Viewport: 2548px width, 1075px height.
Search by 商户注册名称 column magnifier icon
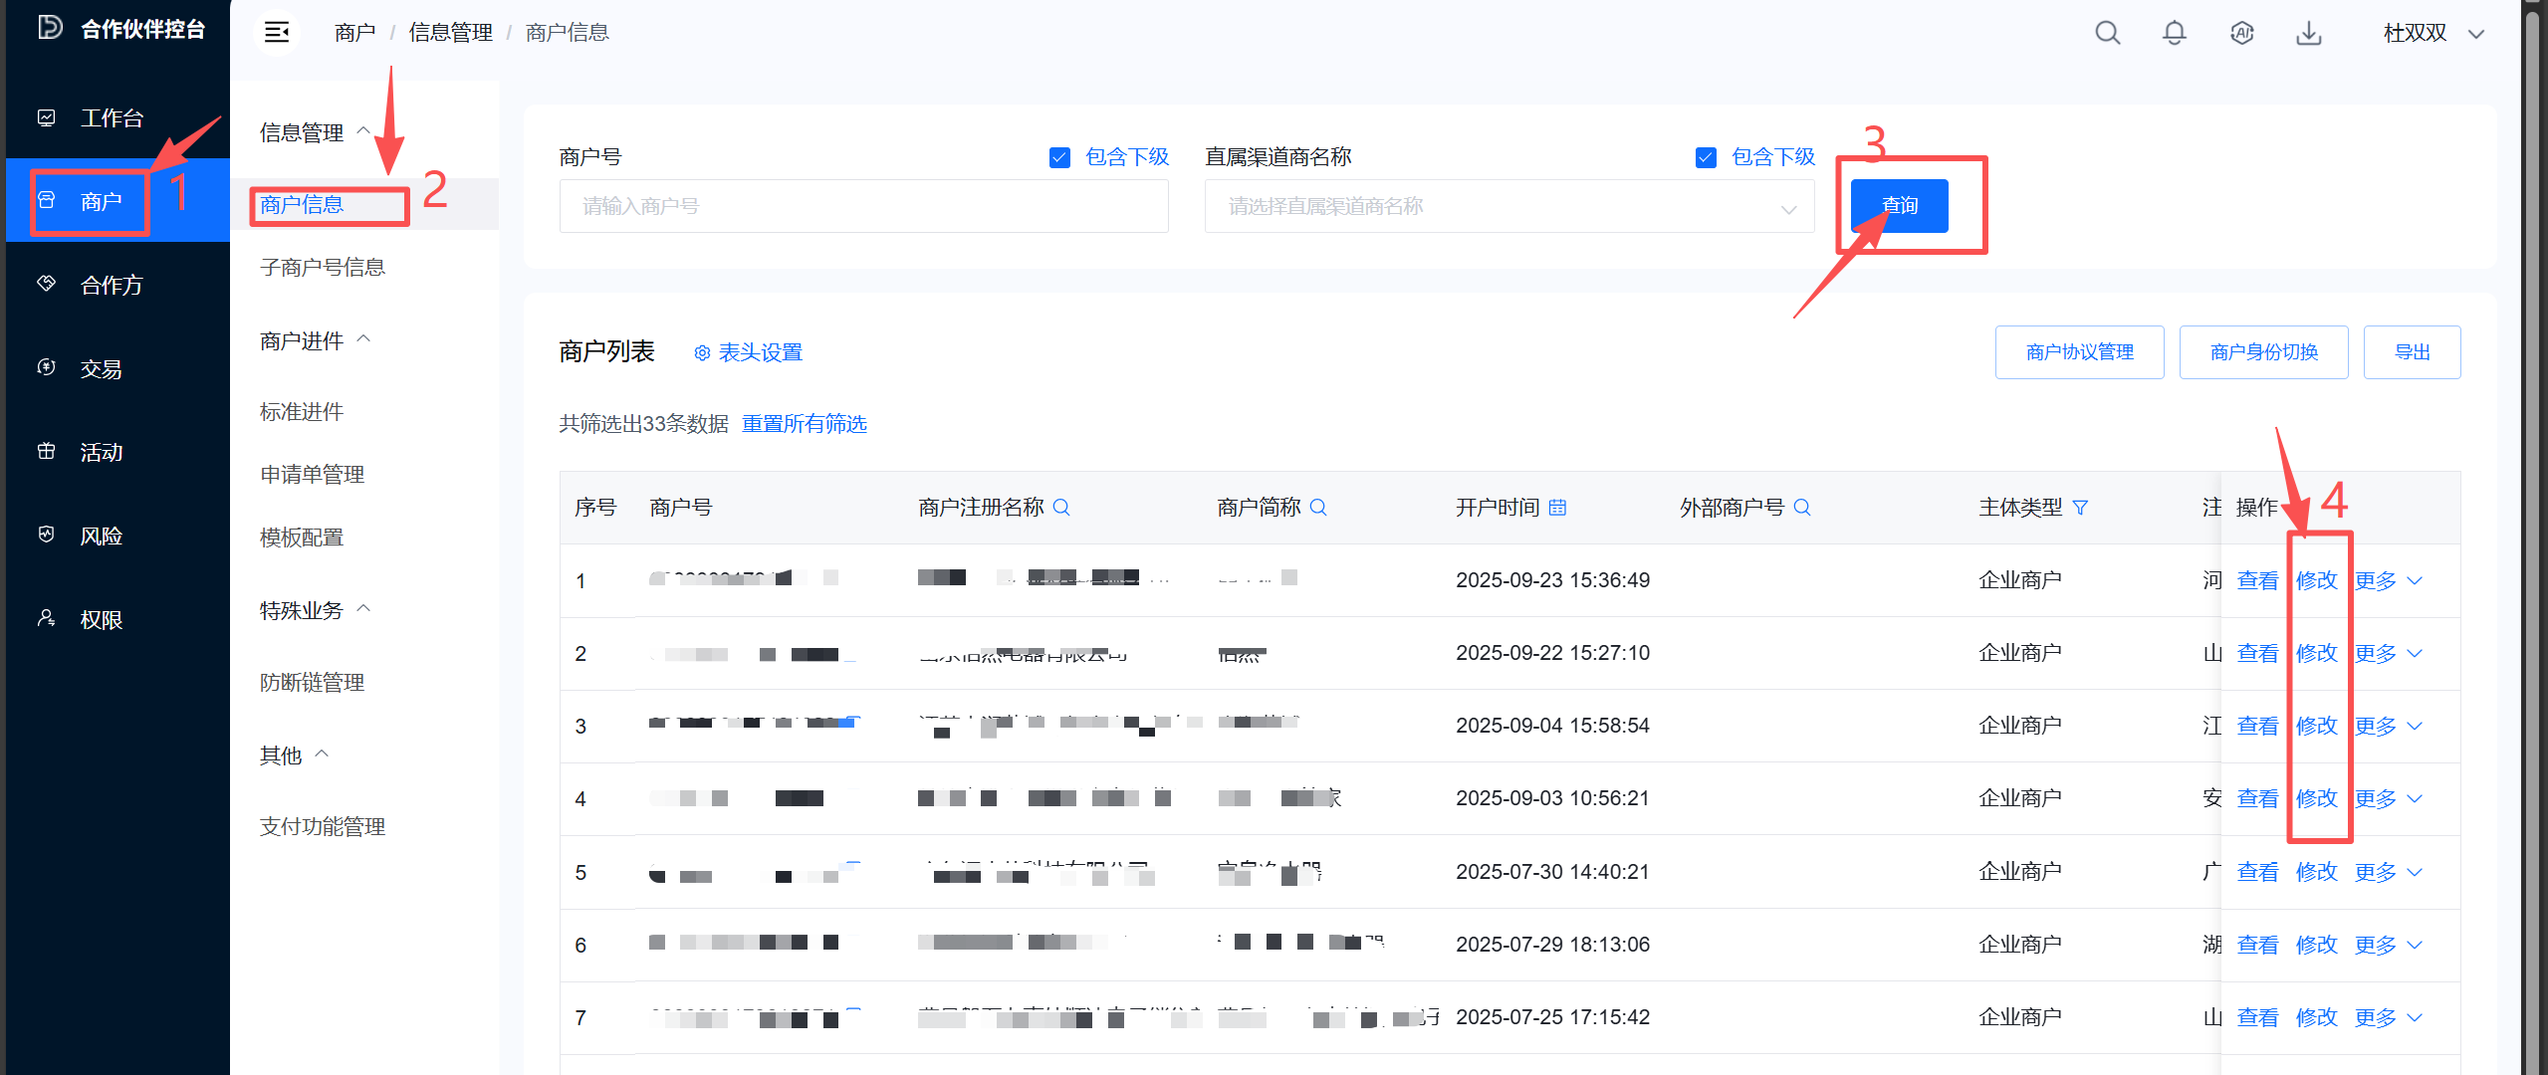[1061, 507]
